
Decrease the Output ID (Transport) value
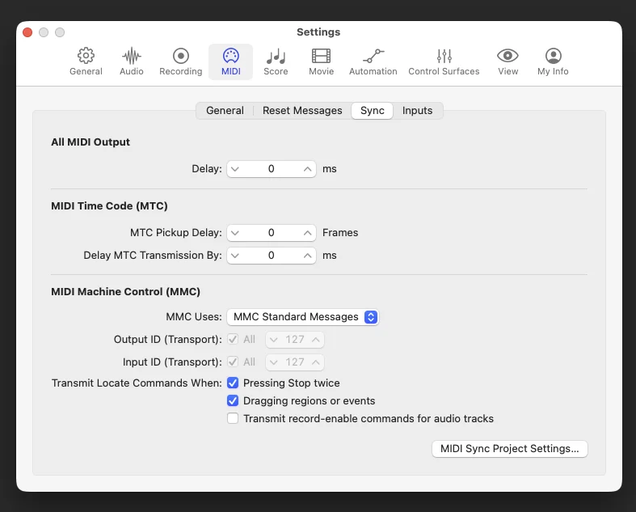(x=274, y=340)
